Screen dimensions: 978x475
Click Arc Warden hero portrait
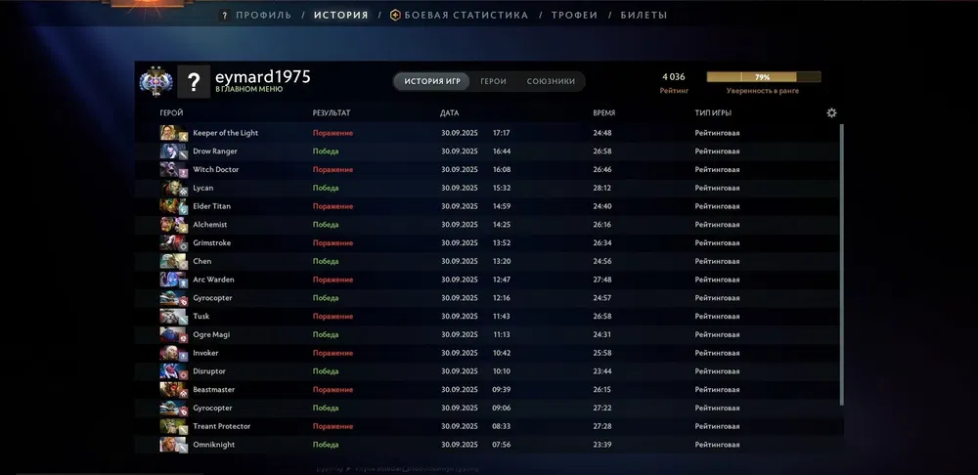[x=173, y=280]
